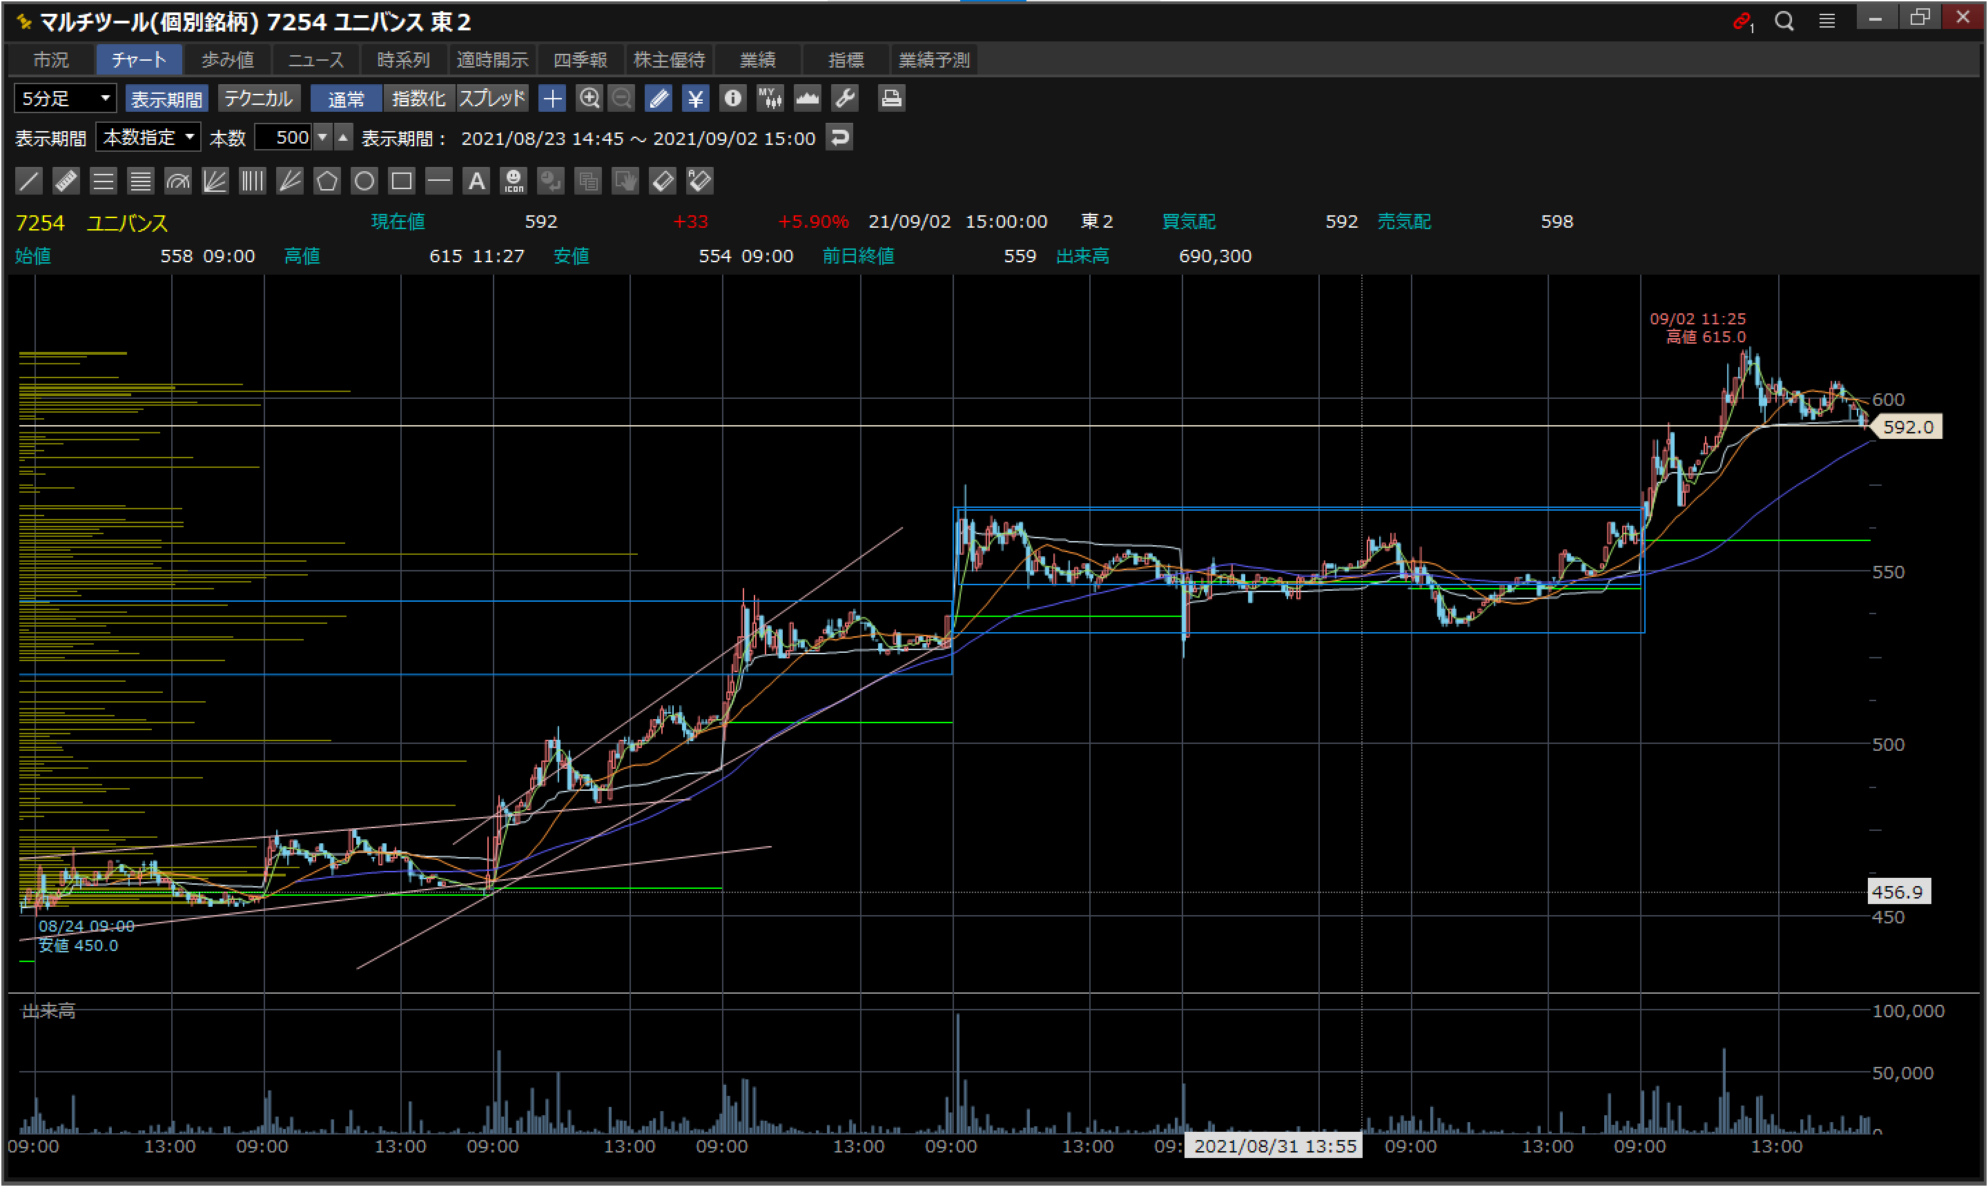Click the テクニカル button
1988x1187 pixels.
258,99
